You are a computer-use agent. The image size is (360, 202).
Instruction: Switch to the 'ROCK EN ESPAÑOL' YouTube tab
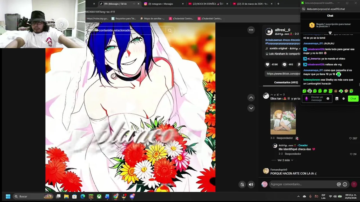[209, 4]
